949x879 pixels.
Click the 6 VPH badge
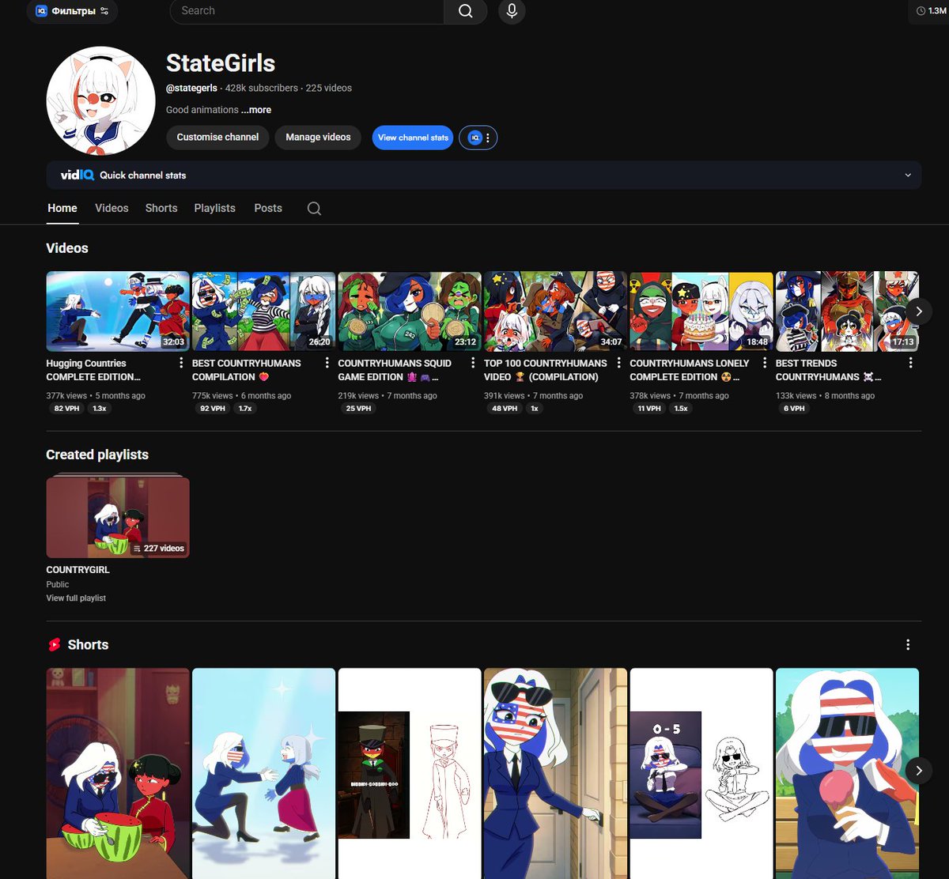click(x=793, y=409)
